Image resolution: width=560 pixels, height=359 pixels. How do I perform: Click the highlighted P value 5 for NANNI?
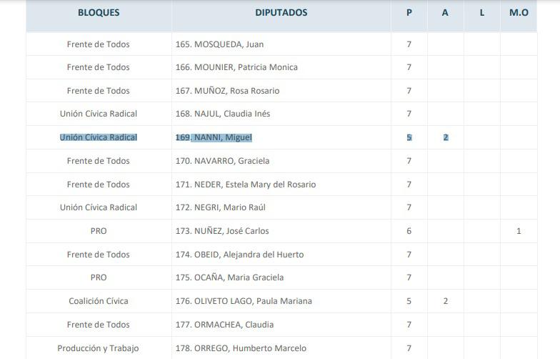point(409,137)
